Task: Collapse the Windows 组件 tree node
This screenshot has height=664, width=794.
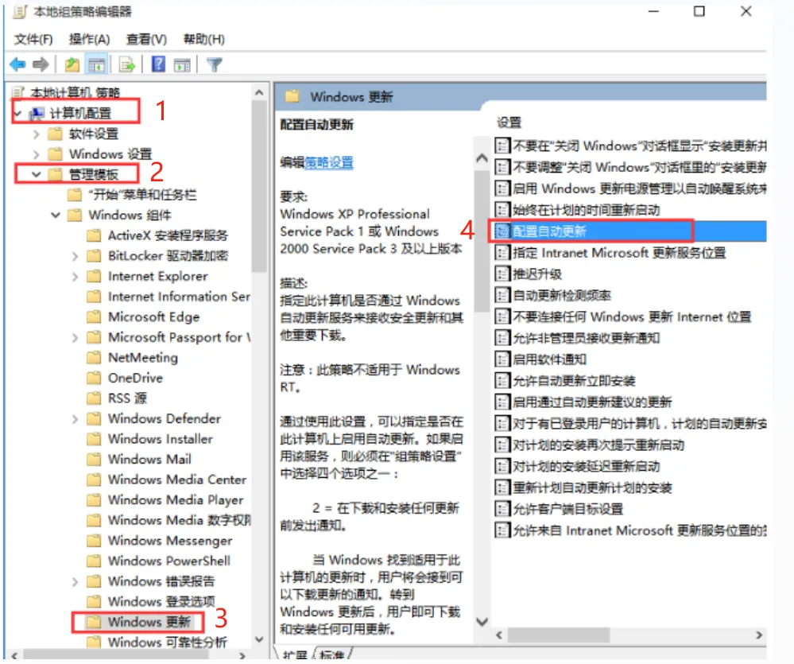Action: (56, 215)
